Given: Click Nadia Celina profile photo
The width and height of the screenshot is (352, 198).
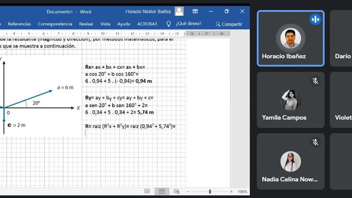Looking at the screenshot, I should pos(290,161).
